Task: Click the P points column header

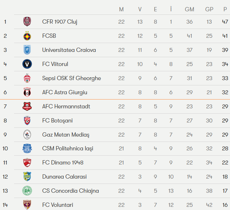Action: tap(225, 10)
